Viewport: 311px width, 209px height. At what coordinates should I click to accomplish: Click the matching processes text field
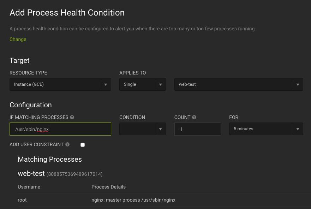point(60,129)
